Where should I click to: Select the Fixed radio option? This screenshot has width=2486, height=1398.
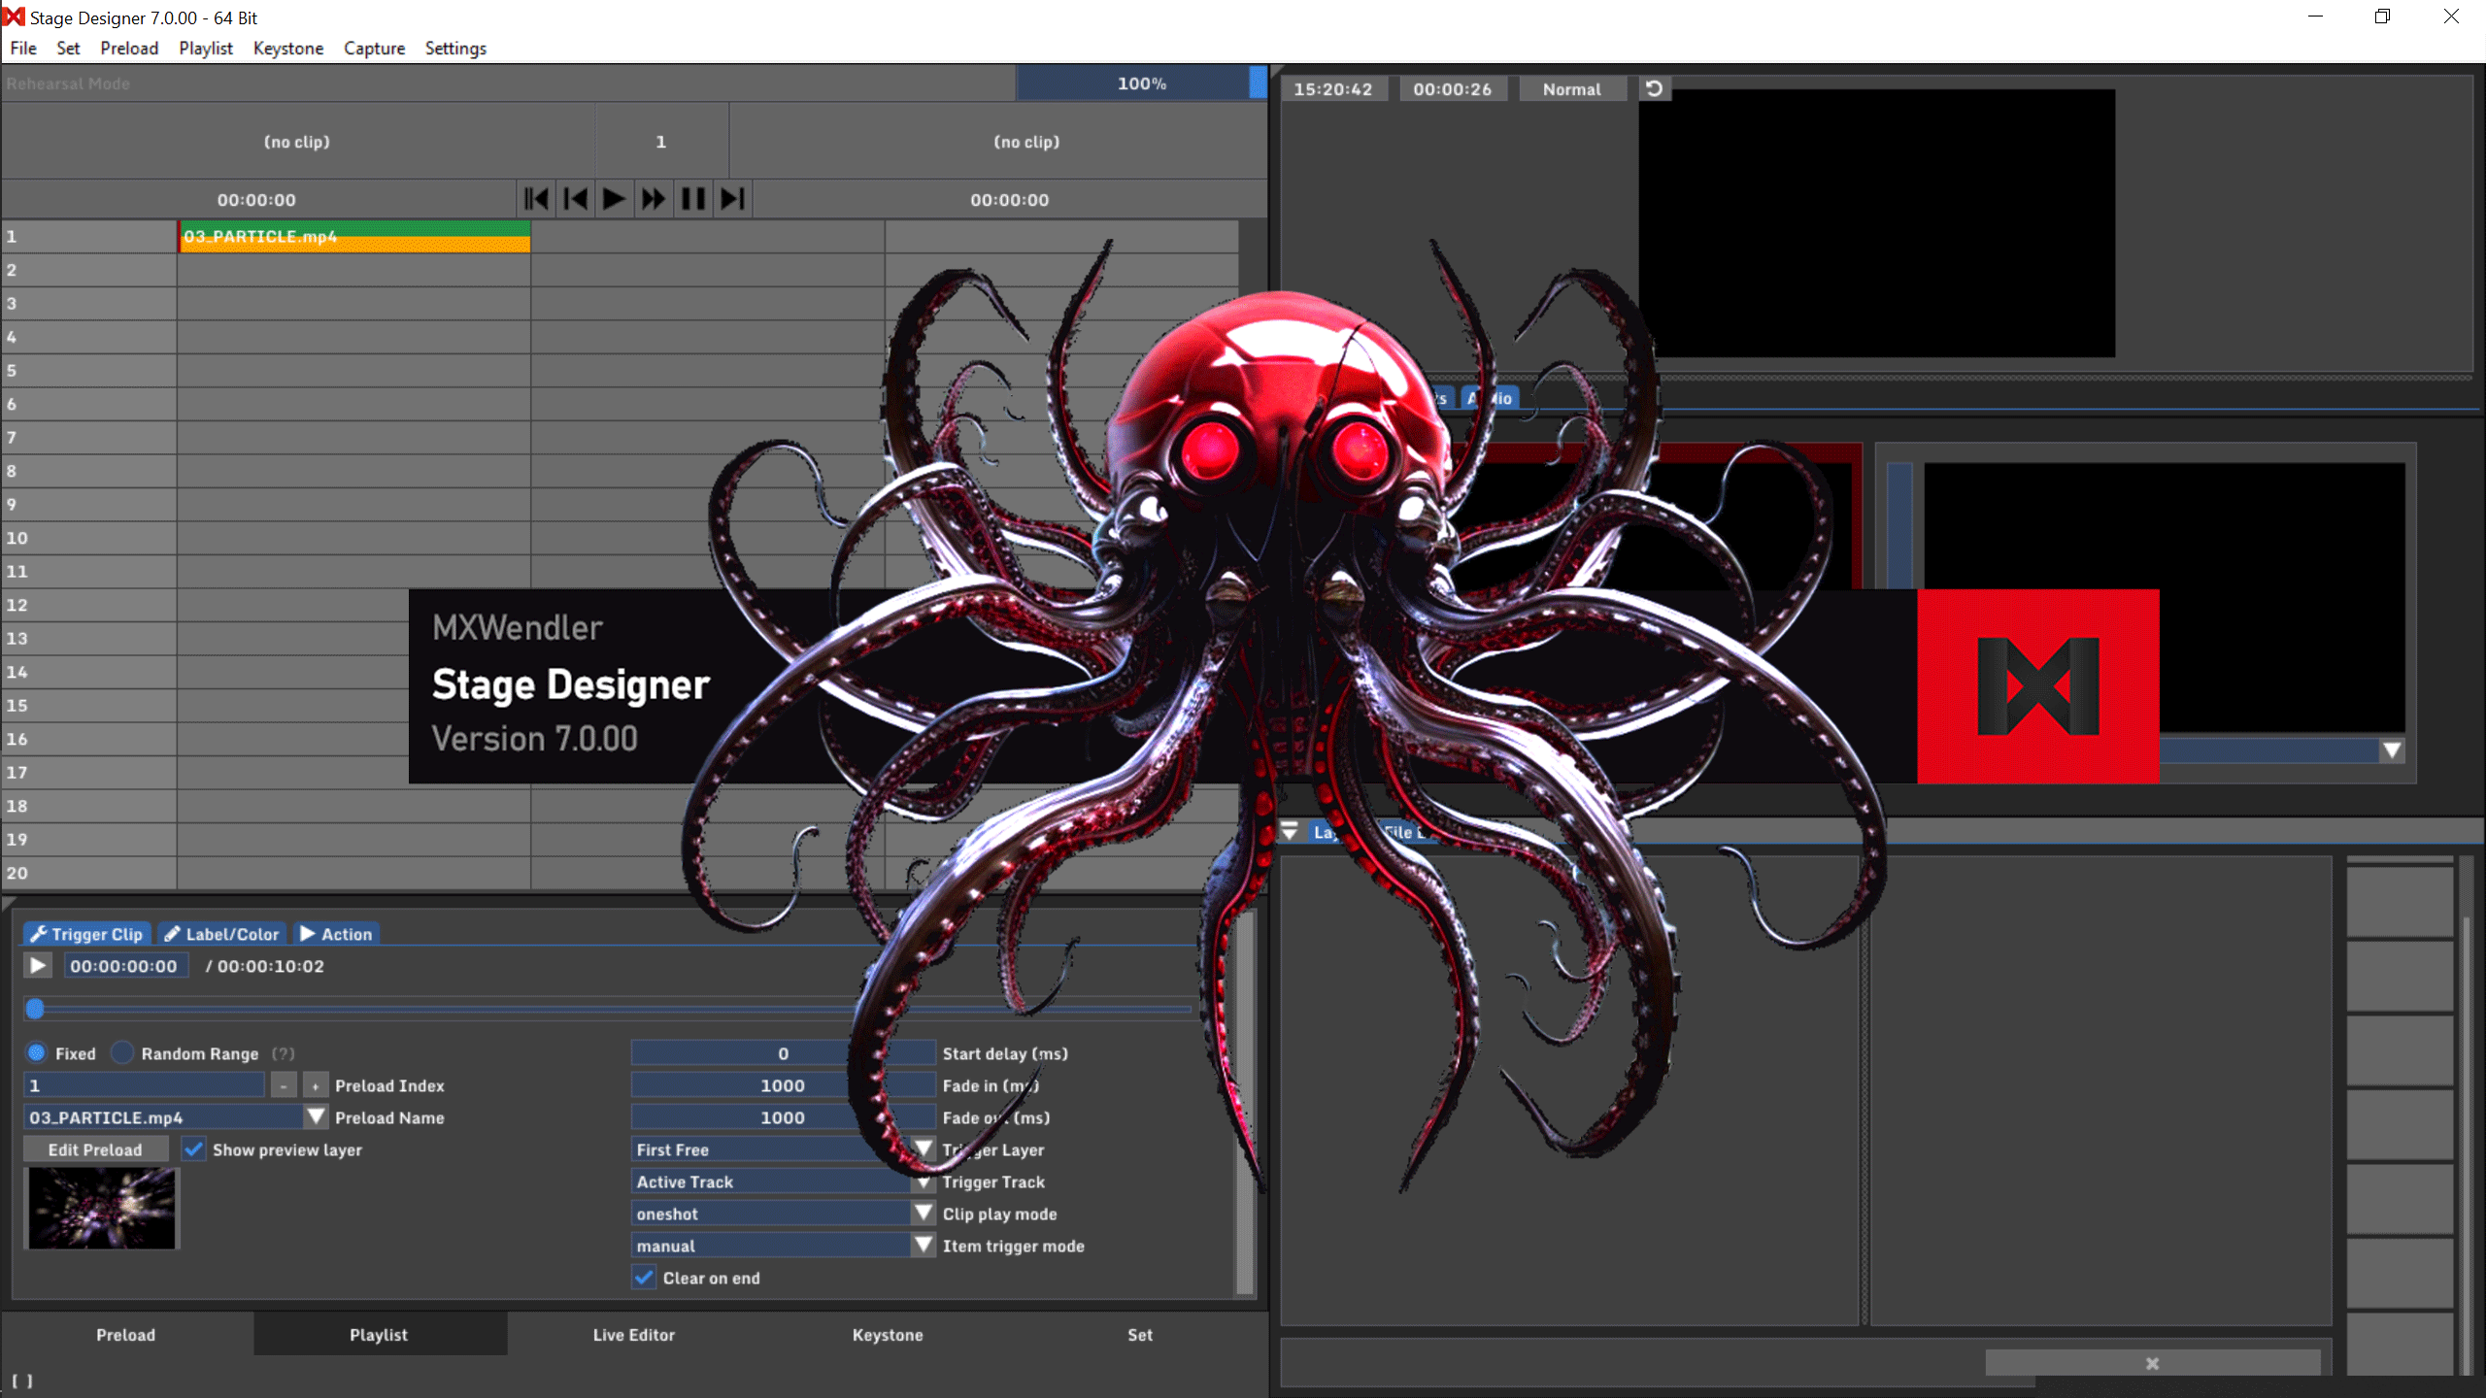37,1052
